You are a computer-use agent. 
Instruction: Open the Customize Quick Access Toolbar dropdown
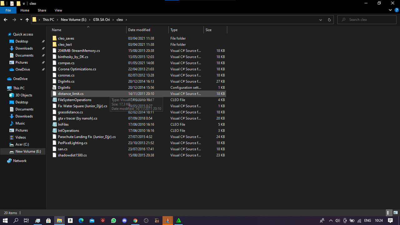tap(24, 4)
